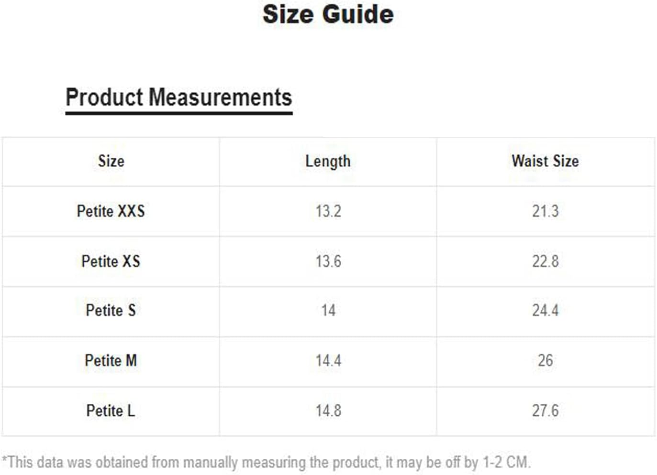Click the 21.3 waist size value
Viewport: 657px width, 475px height.
point(546,211)
